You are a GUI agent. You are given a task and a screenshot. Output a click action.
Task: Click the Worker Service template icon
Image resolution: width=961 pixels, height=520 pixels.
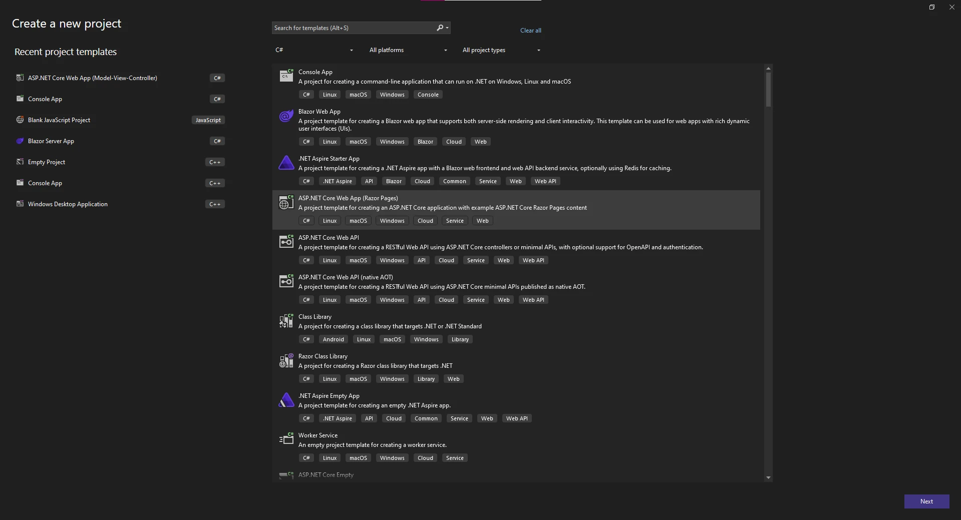pos(286,439)
